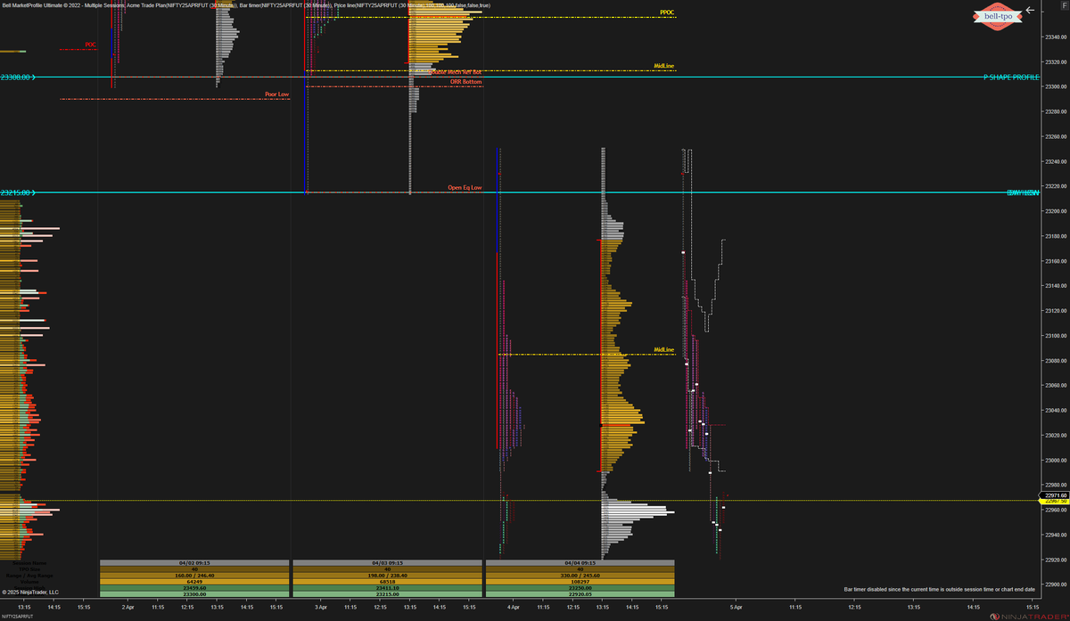The image size is (1070, 621).
Task: Click the 5 Apr date on time axis
Action: coord(736,608)
